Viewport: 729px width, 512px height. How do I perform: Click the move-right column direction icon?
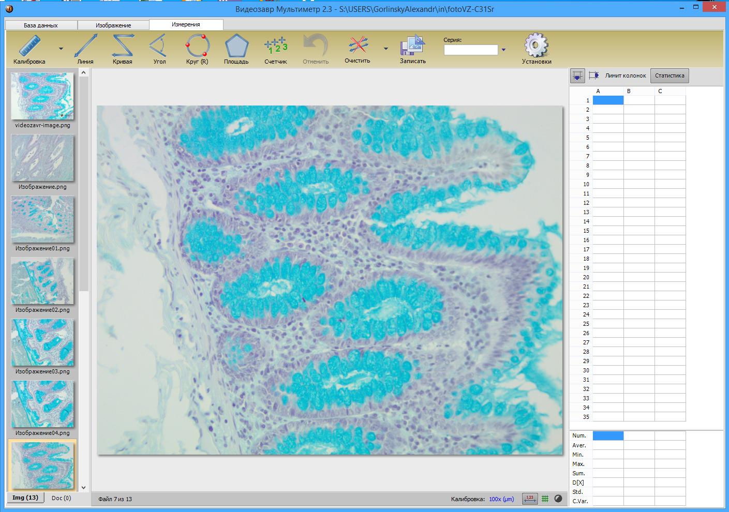click(x=593, y=76)
